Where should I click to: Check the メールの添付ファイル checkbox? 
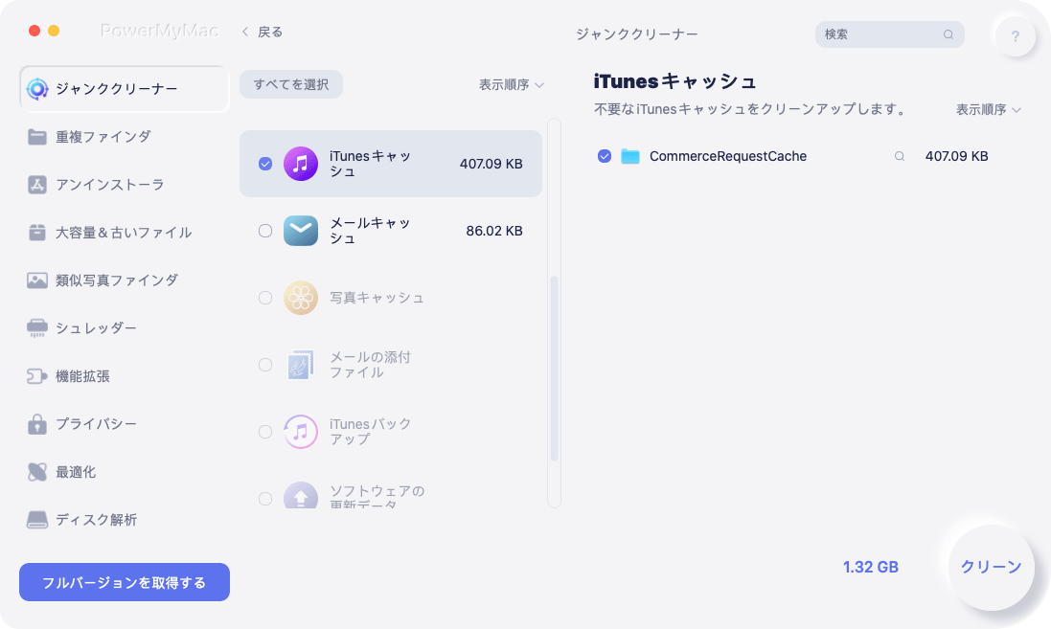pyautogui.click(x=265, y=365)
